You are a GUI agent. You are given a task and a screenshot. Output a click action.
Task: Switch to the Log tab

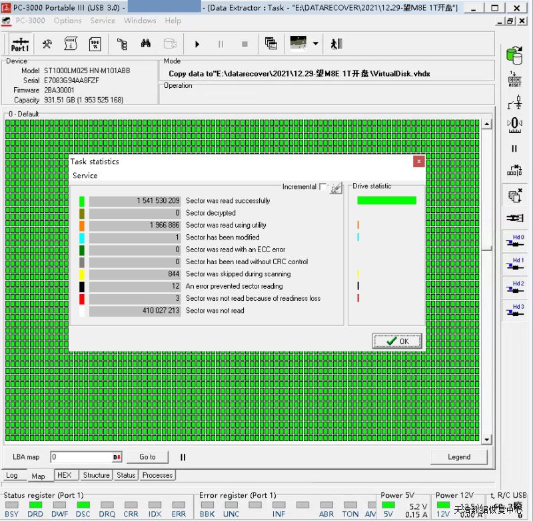pos(12,475)
